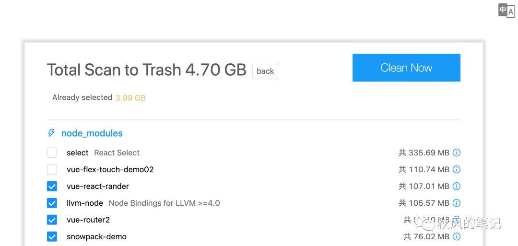The image size is (518, 246).
Task: Show info for vue-react-rander size
Action: click(x=456, y=186)
